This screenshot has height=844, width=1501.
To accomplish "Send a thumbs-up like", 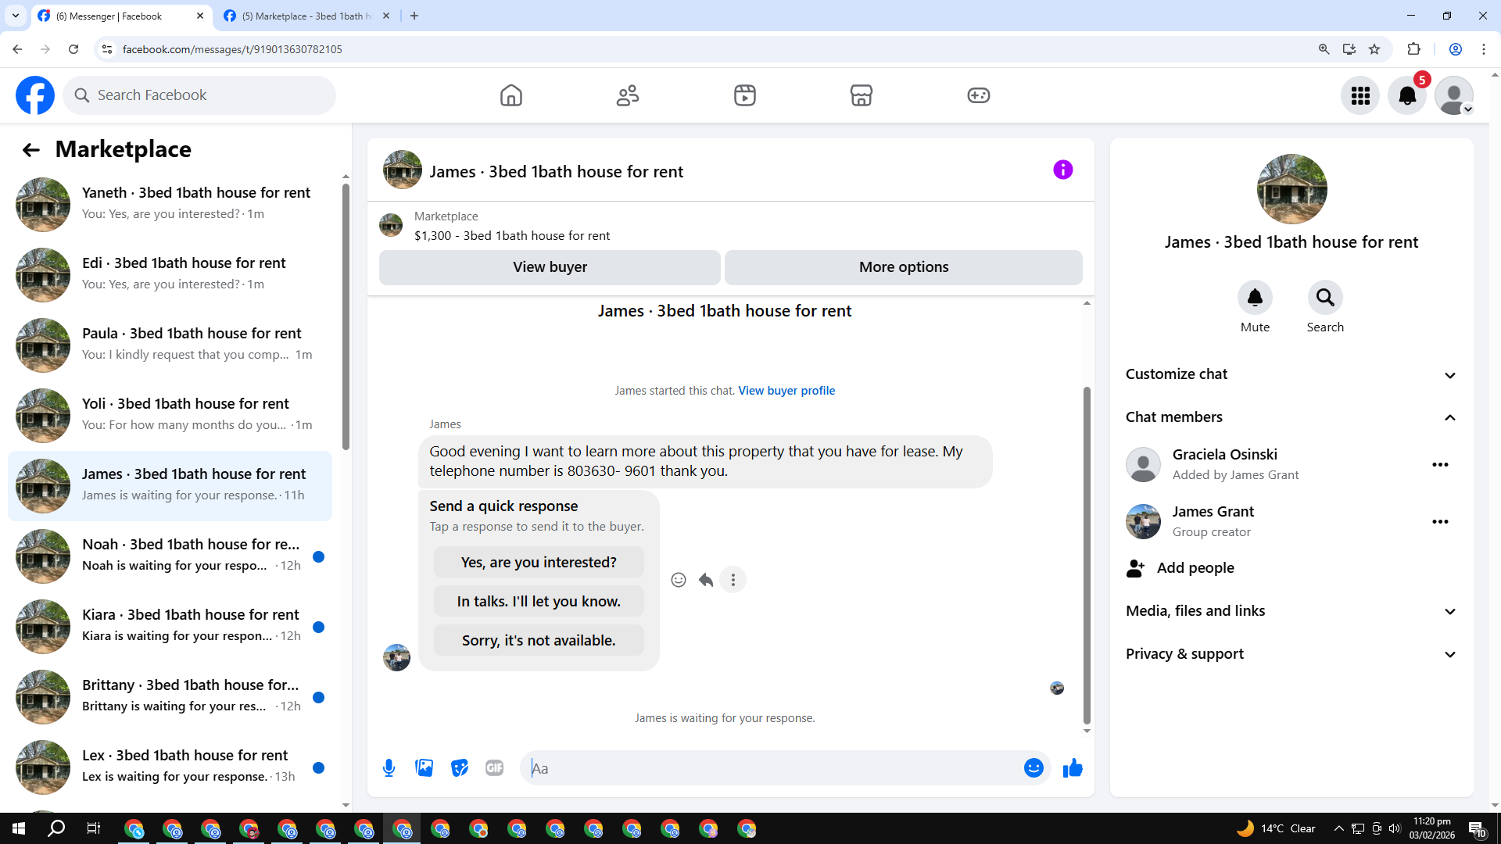I will [x=1073, y=768].
